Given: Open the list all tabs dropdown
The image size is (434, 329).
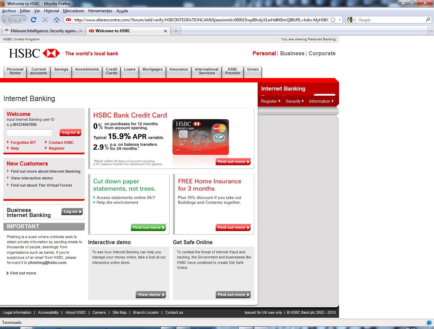Looking at the screenshot, I should coord(431,31).
